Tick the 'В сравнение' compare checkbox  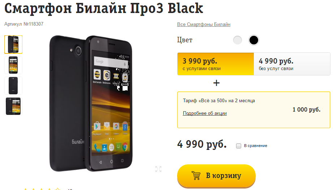tap(239, 146)
